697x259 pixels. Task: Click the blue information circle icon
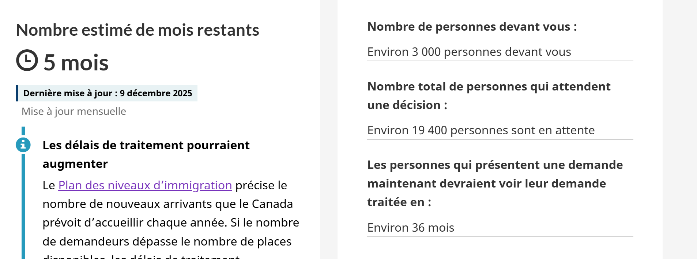23,145
